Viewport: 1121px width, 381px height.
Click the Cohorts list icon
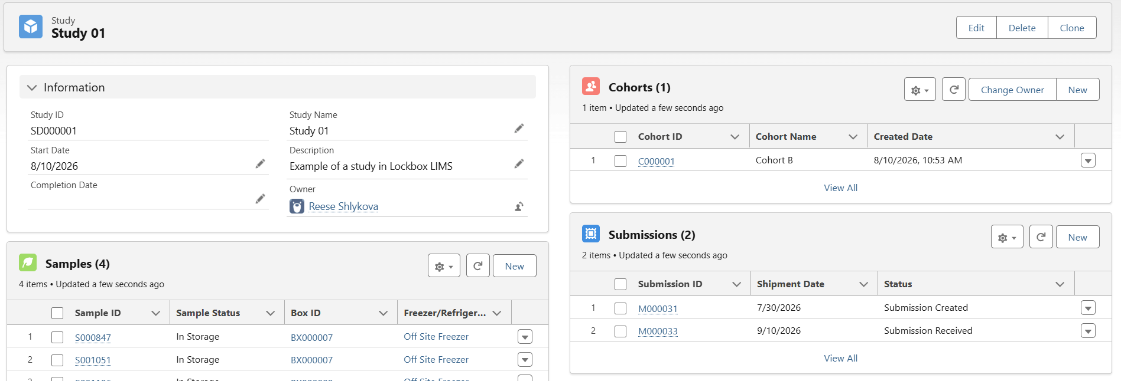click(591, 86)
